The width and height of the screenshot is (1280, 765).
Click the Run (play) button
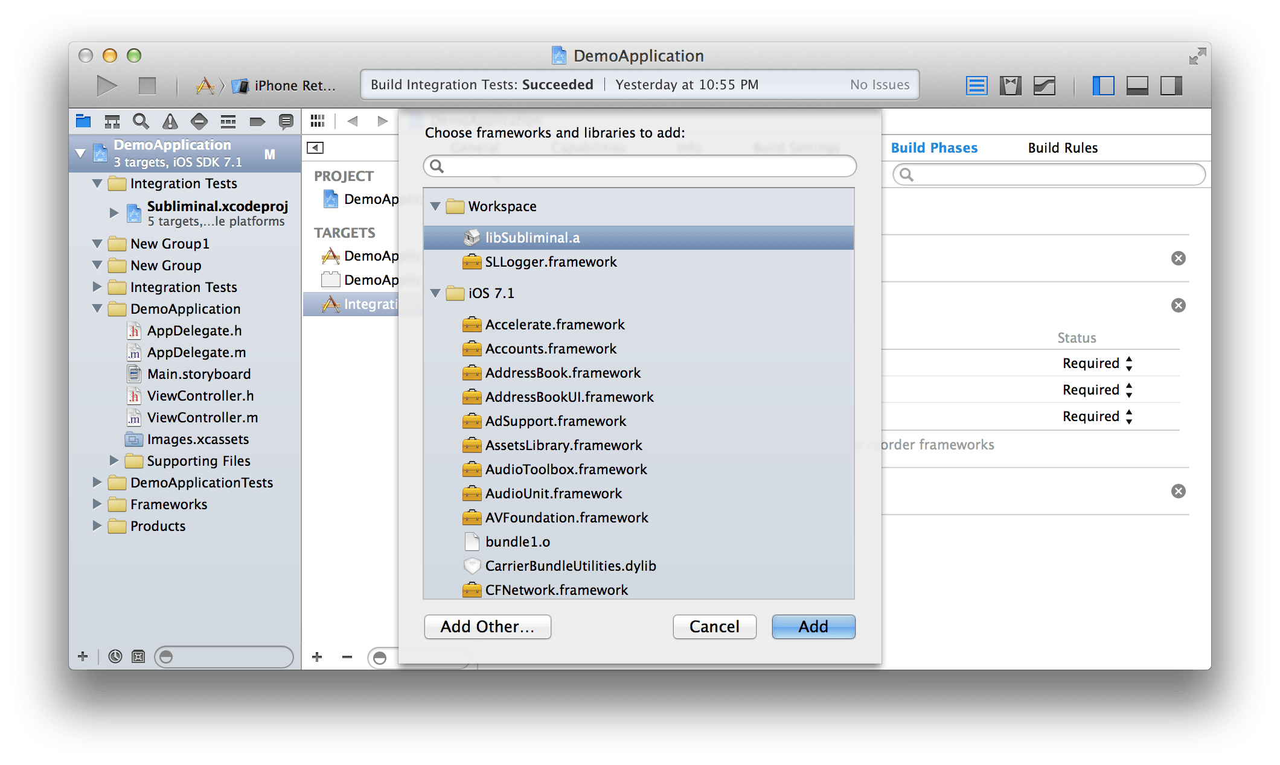click(x=107, y=86)
